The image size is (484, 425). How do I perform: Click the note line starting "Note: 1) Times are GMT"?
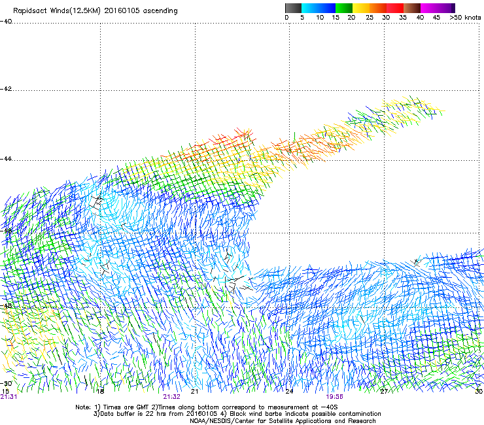206,407
